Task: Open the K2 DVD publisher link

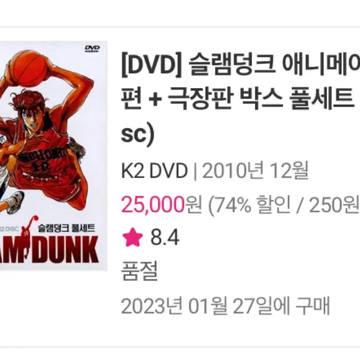Action: click(155, 171)
